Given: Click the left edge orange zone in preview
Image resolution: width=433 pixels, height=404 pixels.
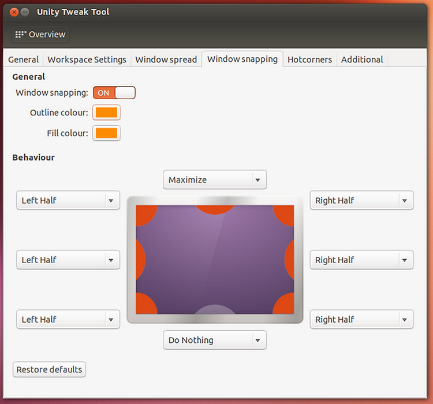Looking at the screenshot, I should coord(140,260).
